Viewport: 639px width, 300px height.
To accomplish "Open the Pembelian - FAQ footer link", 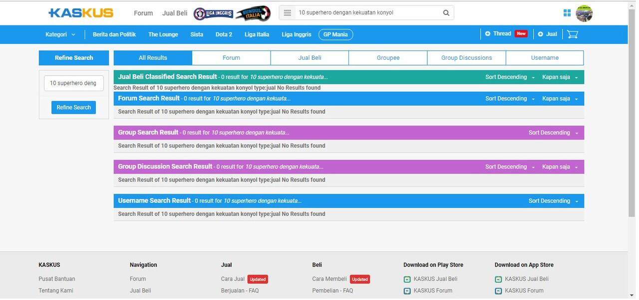I will coord(332,291).
